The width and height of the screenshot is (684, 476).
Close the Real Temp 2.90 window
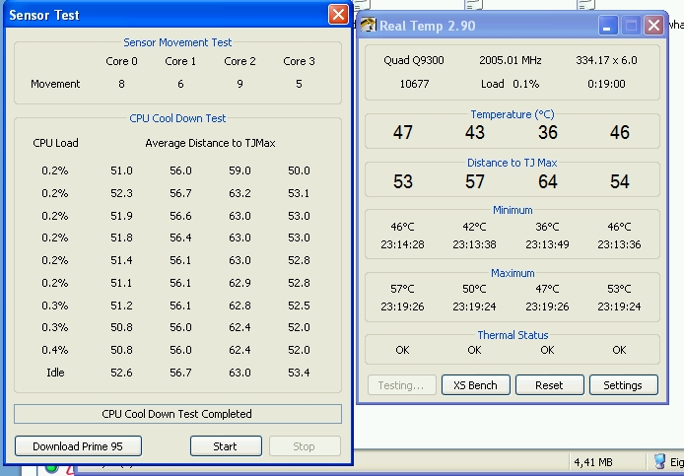[653, 25]
